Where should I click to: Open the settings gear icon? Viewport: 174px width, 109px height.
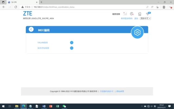click(137, 33)
